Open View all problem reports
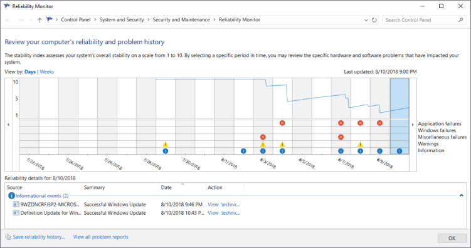 100,237
